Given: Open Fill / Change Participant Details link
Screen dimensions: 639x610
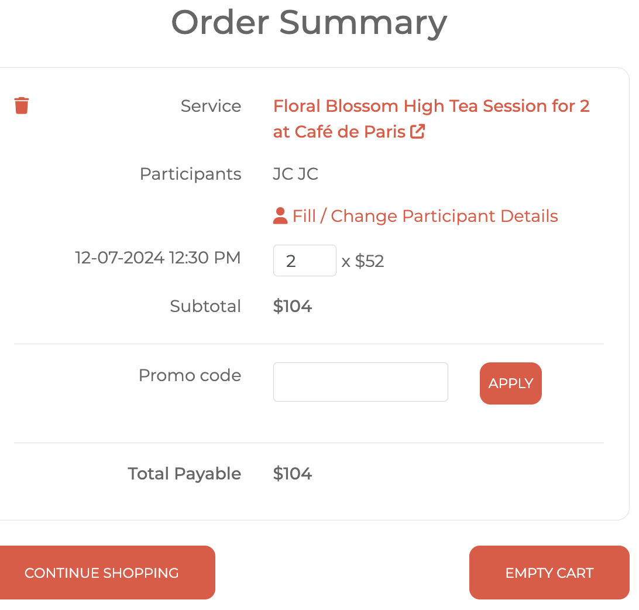Looking at the screenshot, I should pos(425,216).
